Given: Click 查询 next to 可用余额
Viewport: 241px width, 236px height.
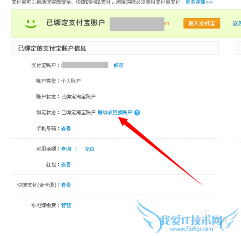Looking at the screenshot, I should [x=66, y=149].
